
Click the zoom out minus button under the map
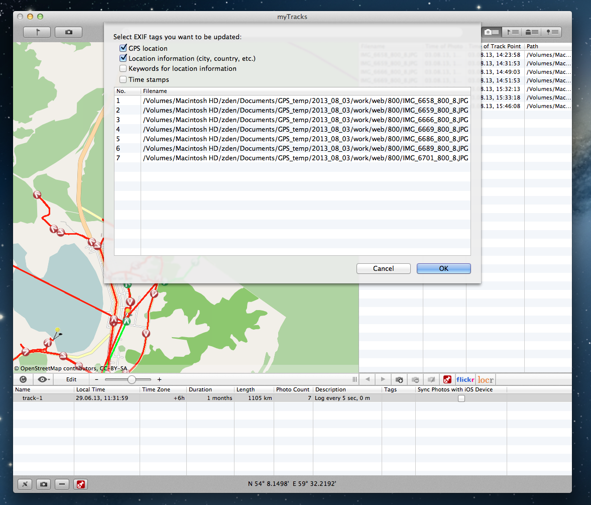(x=97, y=379)
